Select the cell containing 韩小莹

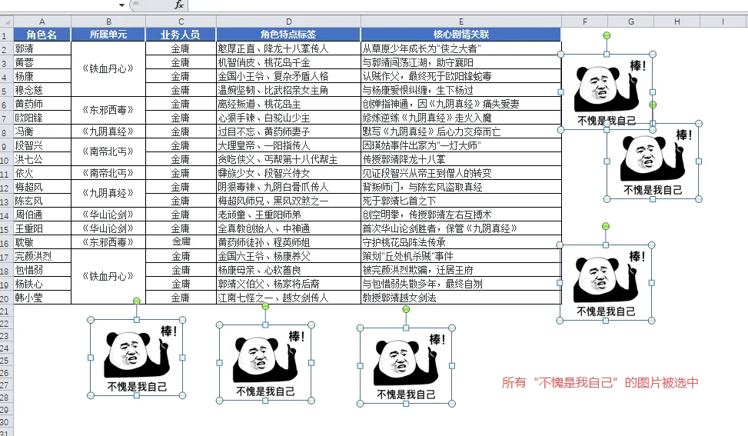[x=42, y=298]
